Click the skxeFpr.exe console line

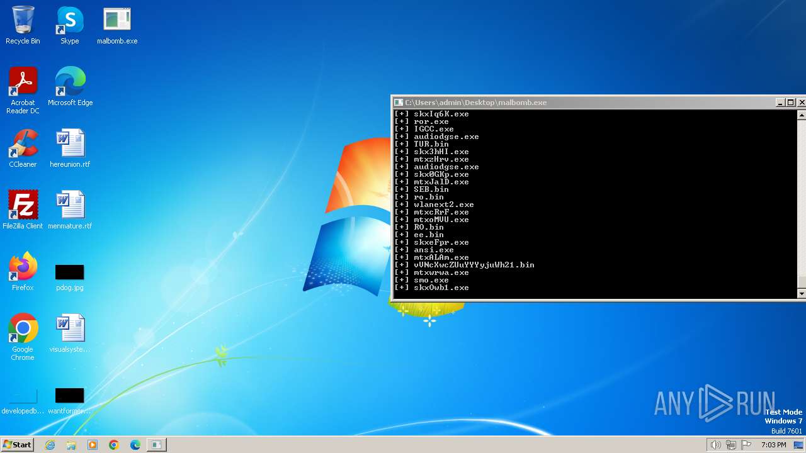(432, 242)
